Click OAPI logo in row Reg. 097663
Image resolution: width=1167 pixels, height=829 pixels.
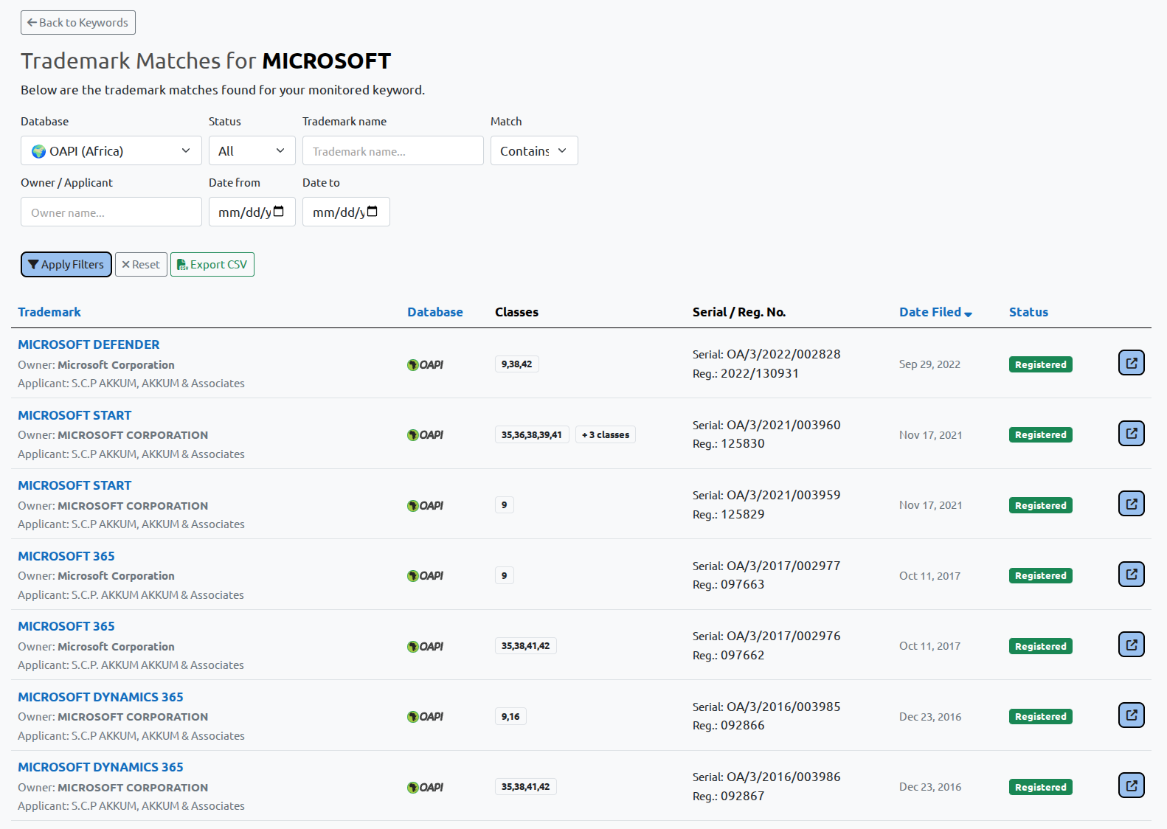(425, 576)
